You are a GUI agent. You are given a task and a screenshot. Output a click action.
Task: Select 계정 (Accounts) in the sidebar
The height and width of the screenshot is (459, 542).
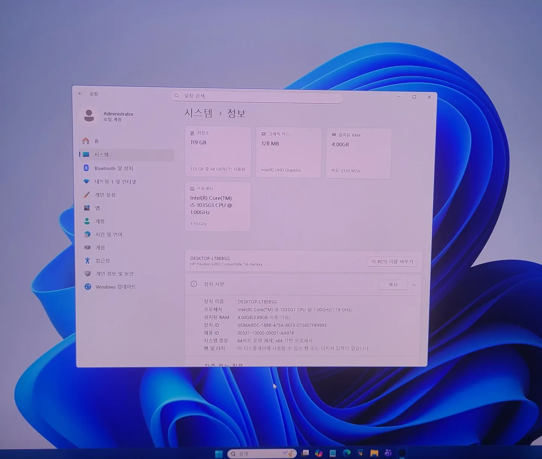[x=100, y=221]
